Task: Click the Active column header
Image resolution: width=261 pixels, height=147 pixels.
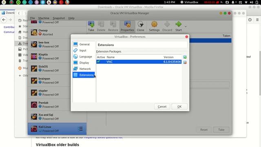Action: 101,57
